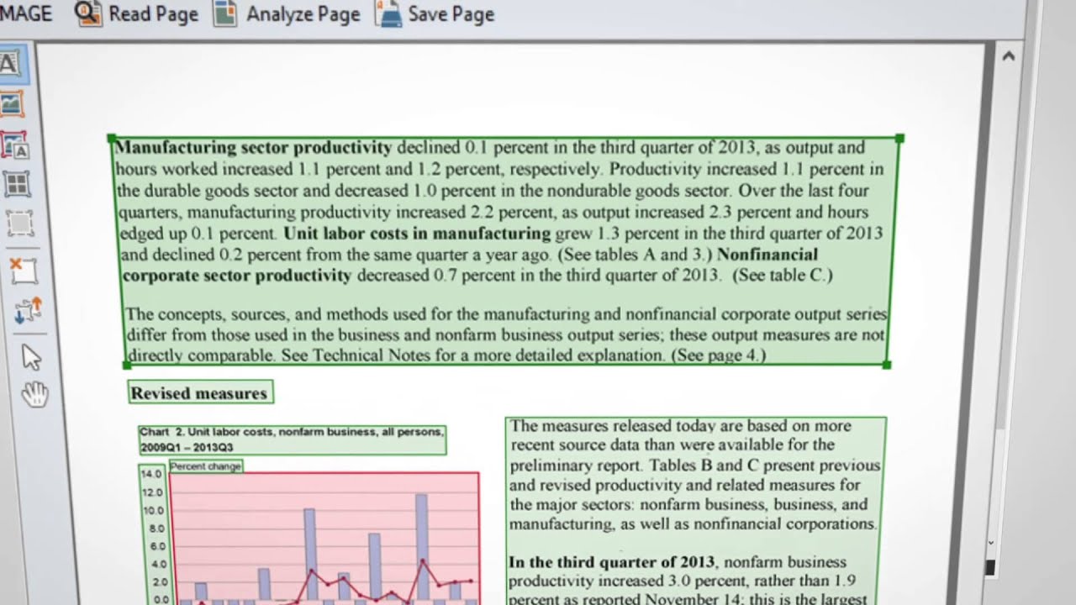The image size is (1076, 605).
Task: Click the chart y-axis values text area
Action: click(153, 534)
